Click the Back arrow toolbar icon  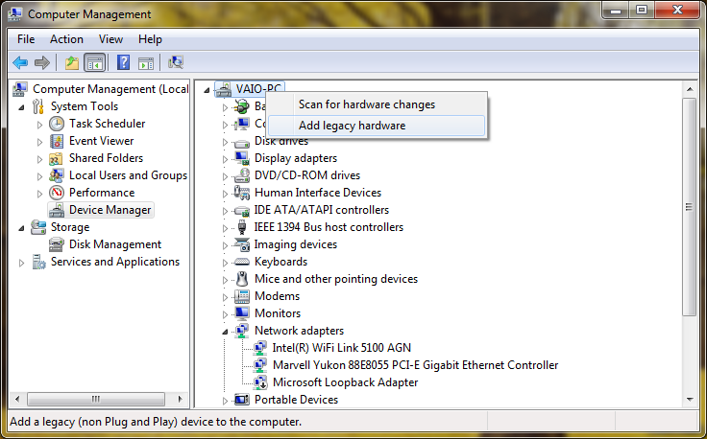coord(20,62)
